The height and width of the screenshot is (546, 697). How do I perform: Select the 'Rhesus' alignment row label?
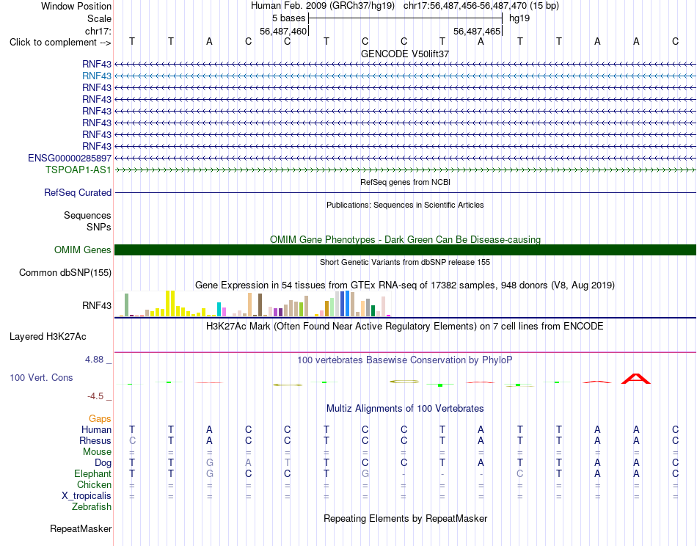coord(95,440)
